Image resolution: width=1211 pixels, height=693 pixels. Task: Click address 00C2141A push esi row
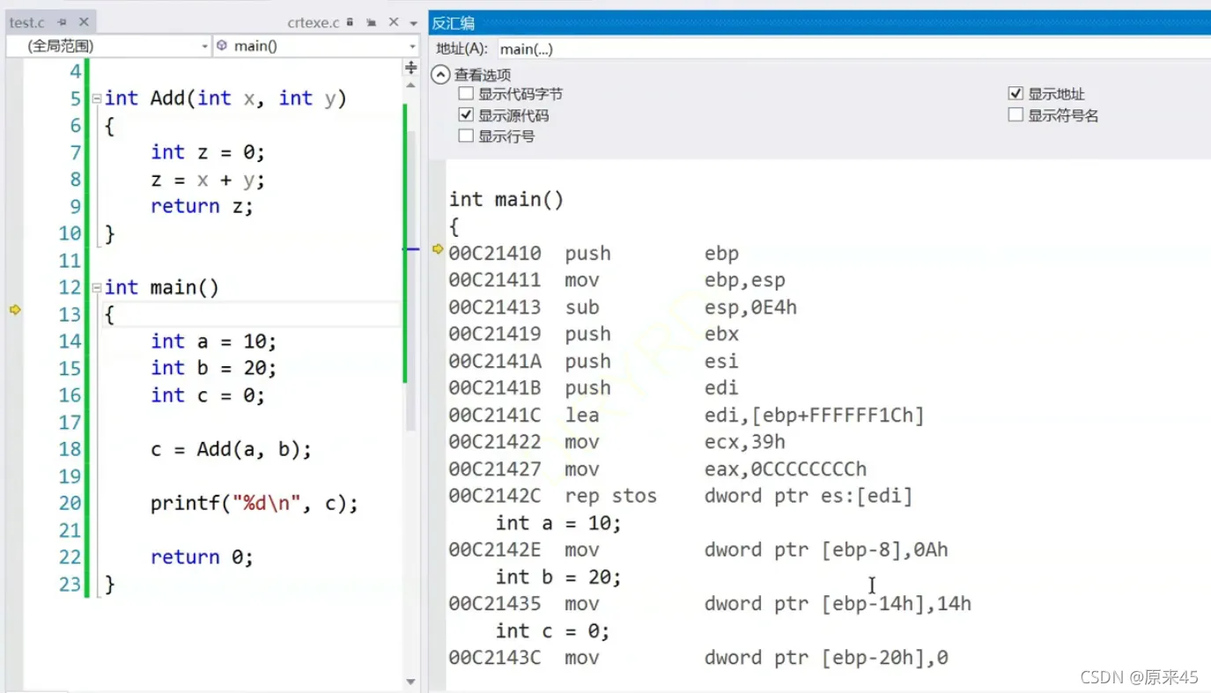click(594, 361)
